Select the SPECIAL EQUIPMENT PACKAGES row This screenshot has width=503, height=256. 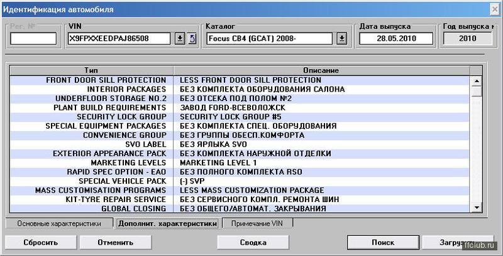(x=240, y=125)
